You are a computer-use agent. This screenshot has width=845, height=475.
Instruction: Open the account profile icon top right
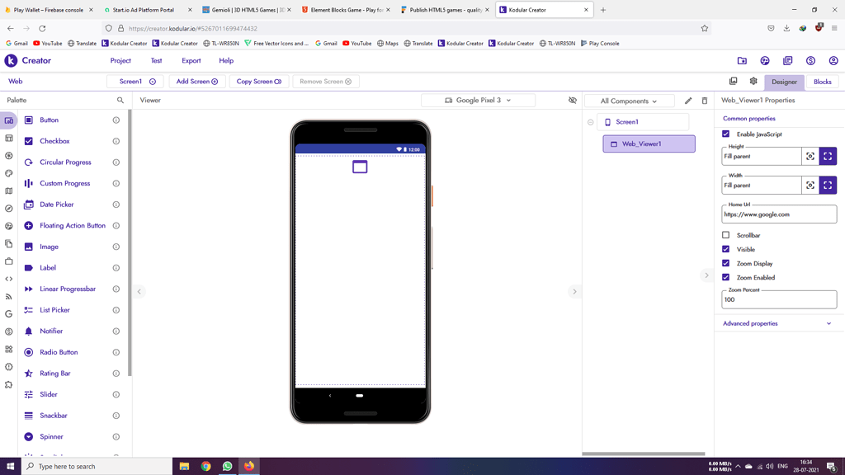tap(833, 60)
